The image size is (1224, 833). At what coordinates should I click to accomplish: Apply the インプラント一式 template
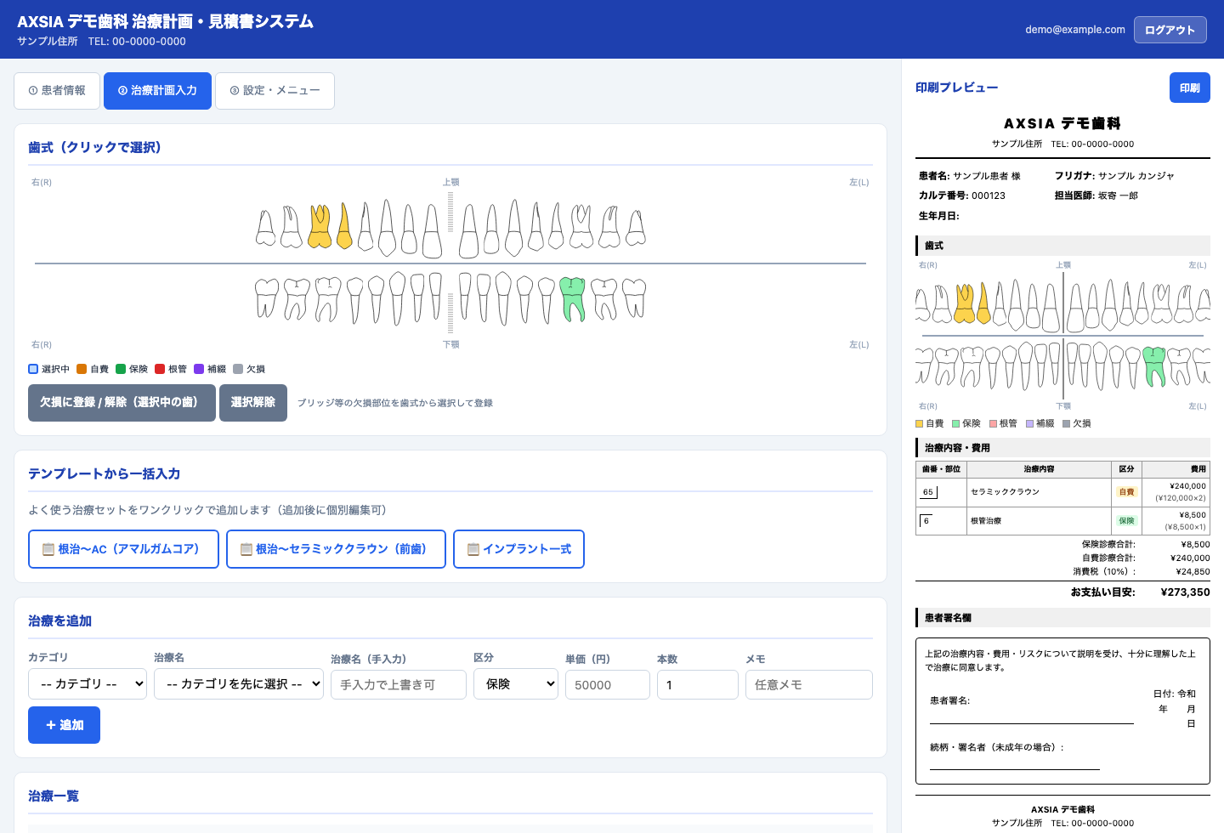click(x=518, y=549)
